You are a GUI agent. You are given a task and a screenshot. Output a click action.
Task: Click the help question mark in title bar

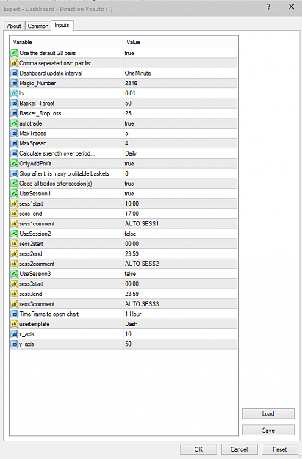[269, 7]
